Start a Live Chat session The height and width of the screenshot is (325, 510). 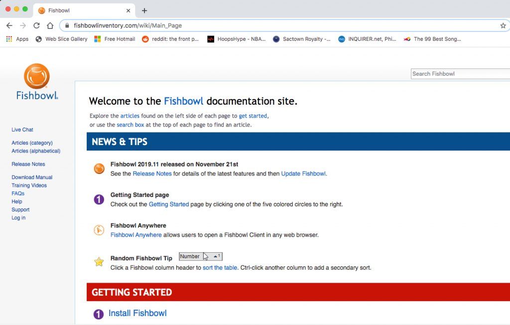(22, 130)
